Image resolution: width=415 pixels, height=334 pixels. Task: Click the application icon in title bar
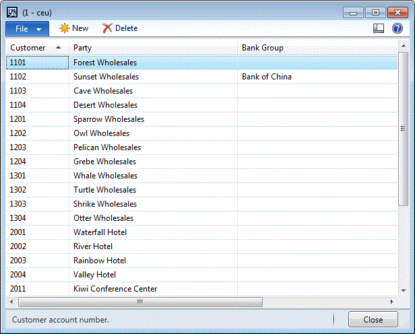(11, 12)
